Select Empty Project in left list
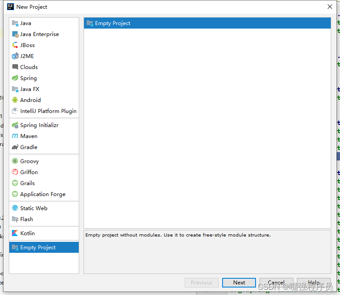The image size is (340, 295). pos(44,248)
